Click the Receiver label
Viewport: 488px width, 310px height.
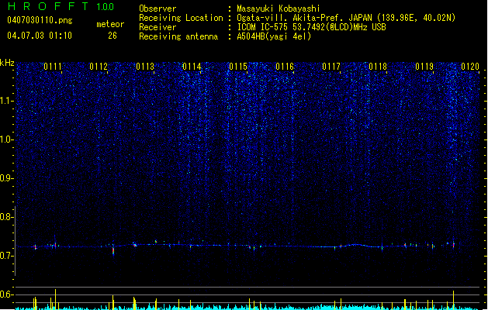[x=157, y=27]
